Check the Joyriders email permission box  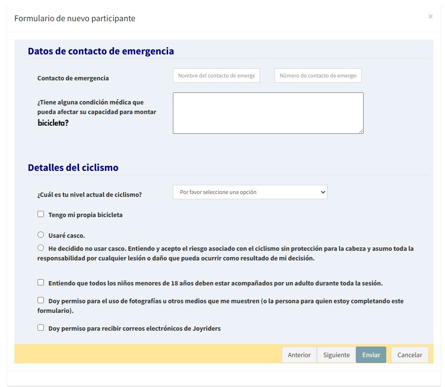pos(40,328)
